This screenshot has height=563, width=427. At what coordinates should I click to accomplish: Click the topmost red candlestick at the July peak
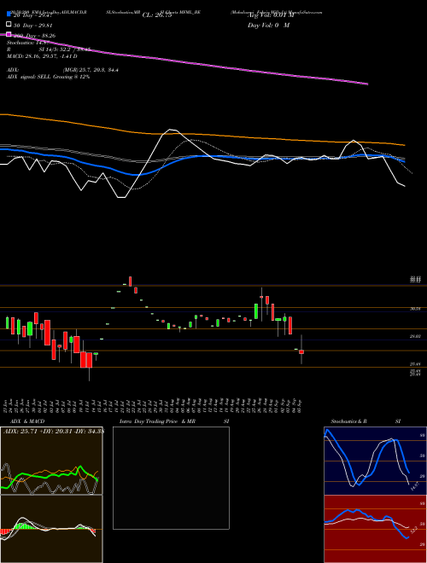131,281
